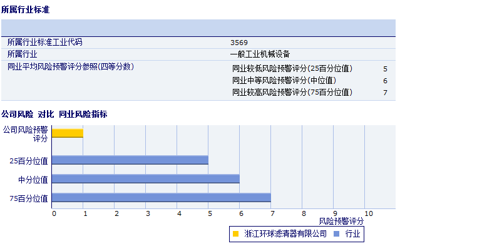
Task: Click the 一般工业机械设备 industry value
Action: (260, 54)
